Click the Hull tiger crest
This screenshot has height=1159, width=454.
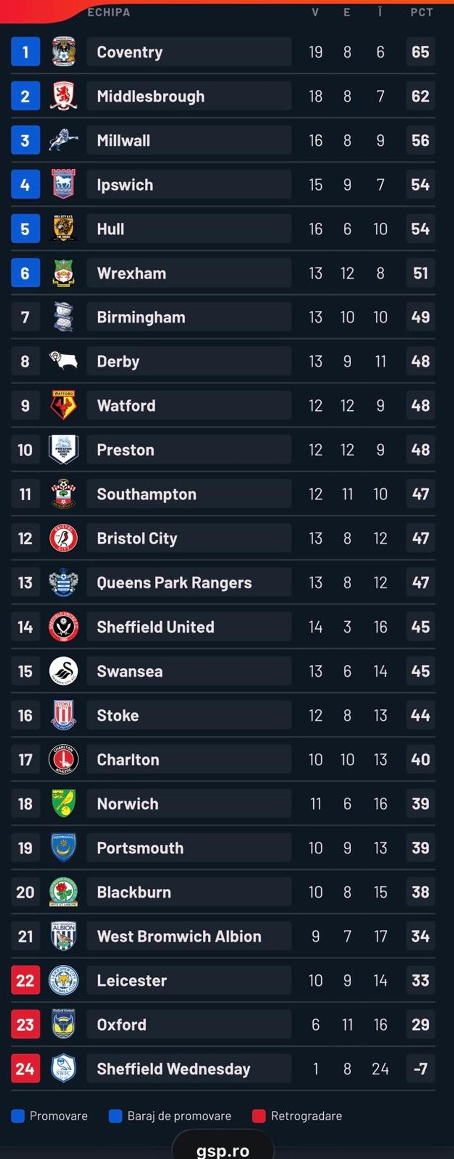pyautogui.click(x=64, y=228)
